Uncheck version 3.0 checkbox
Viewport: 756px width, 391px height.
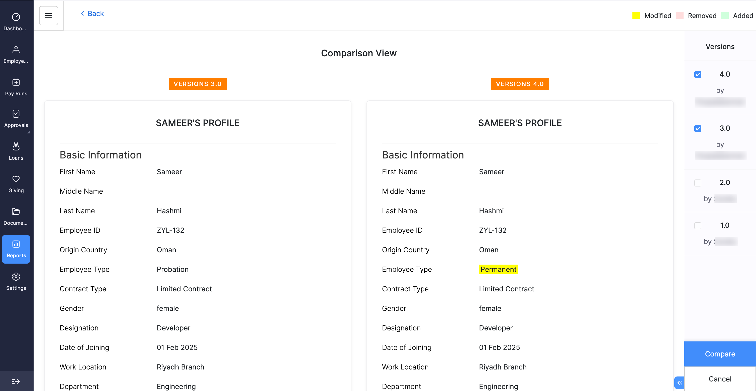click(698, 128)
